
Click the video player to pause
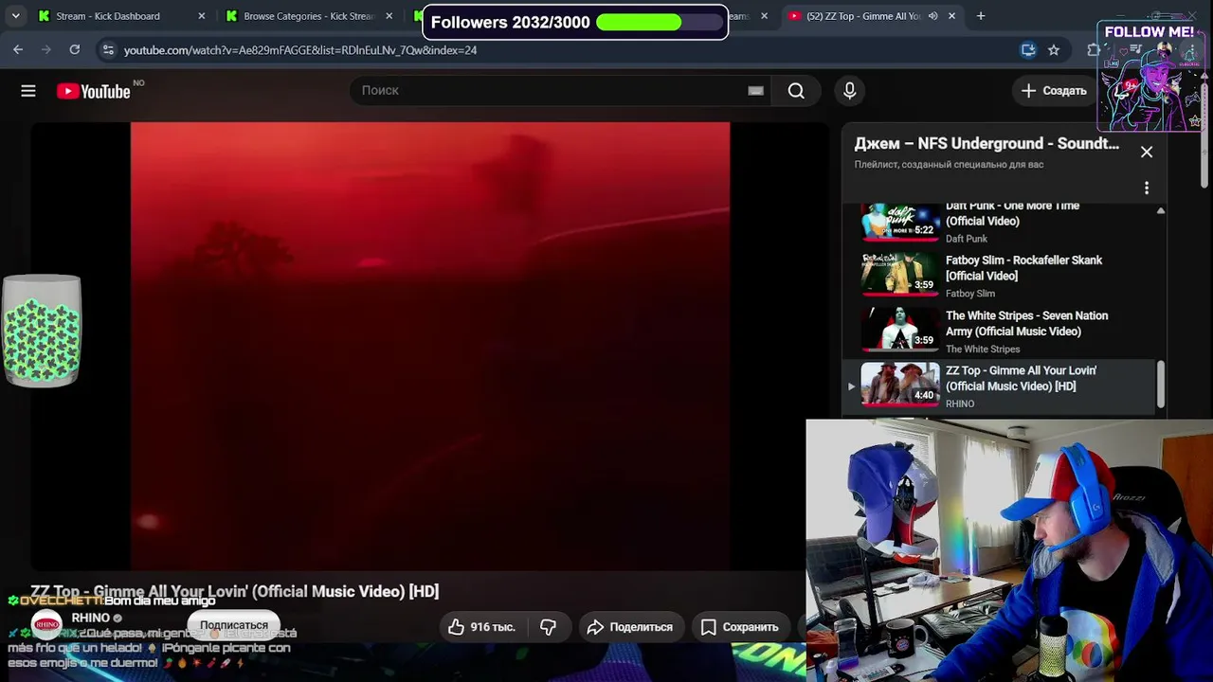(430, 346)
